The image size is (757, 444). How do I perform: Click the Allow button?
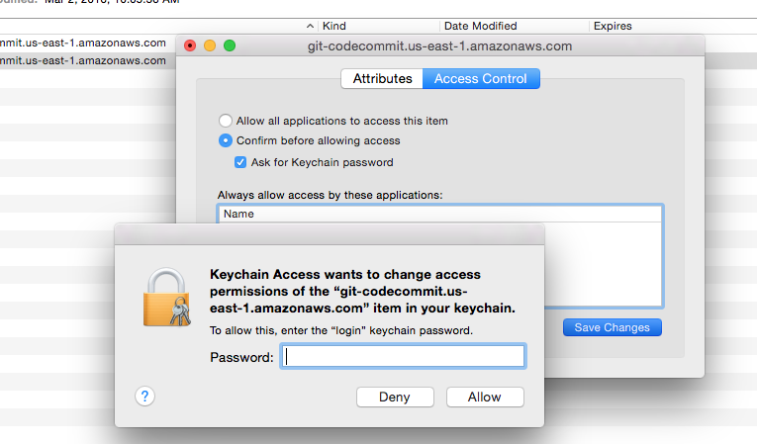pos(484,397)
